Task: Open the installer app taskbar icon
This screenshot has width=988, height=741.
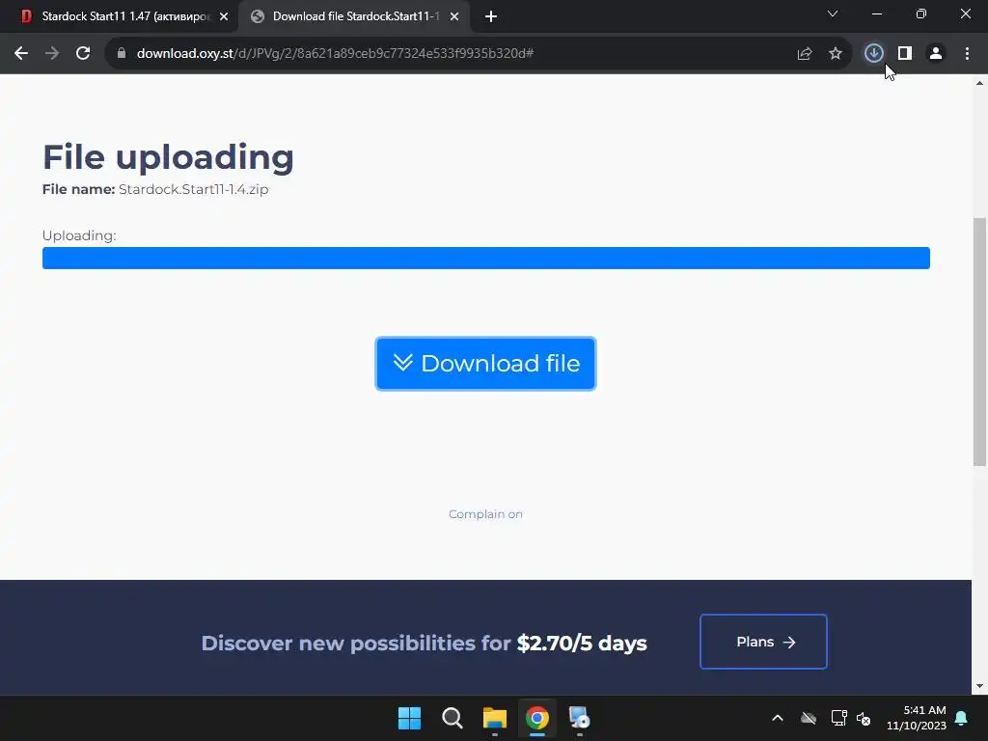Action: (580, 718)
